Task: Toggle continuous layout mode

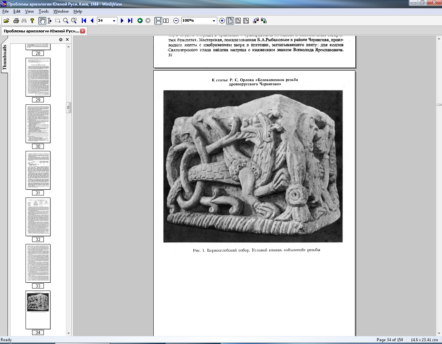Action: (158, 21)
